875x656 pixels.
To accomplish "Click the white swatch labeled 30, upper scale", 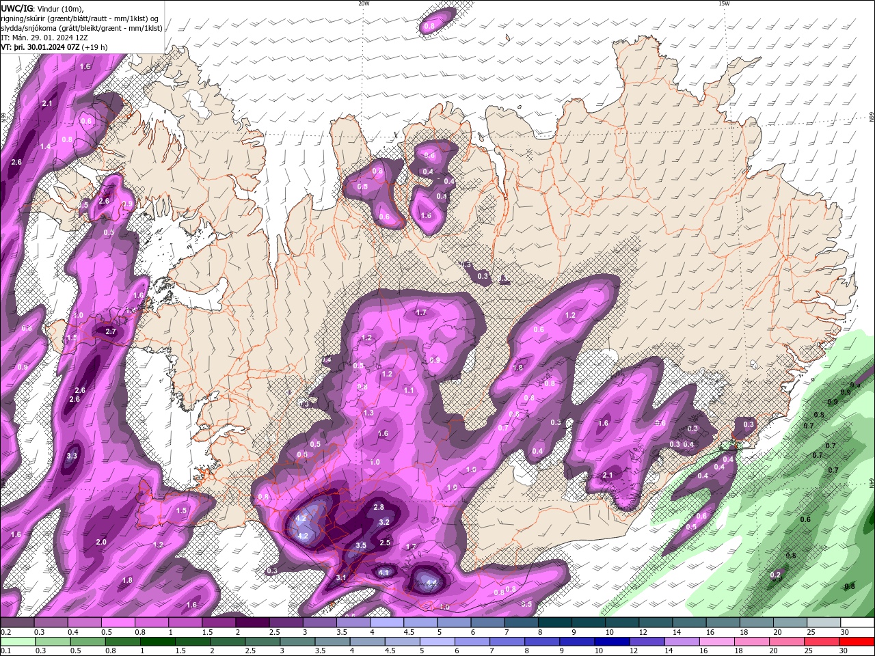I will 858,623.
